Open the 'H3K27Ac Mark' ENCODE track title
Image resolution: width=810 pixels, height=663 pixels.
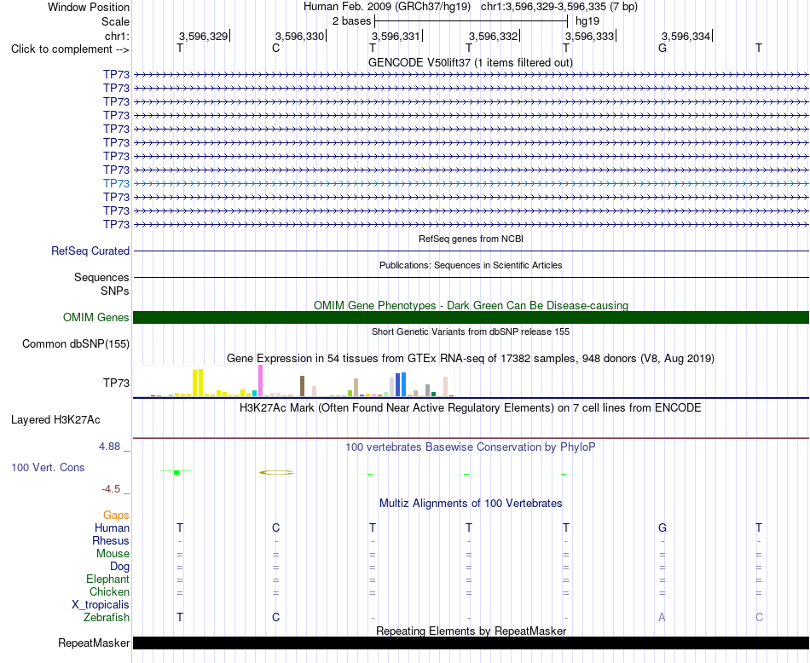(x=471, y=408)
